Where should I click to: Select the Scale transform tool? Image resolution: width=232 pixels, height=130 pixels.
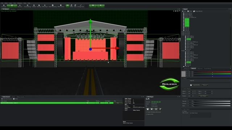tap(75, 6)
